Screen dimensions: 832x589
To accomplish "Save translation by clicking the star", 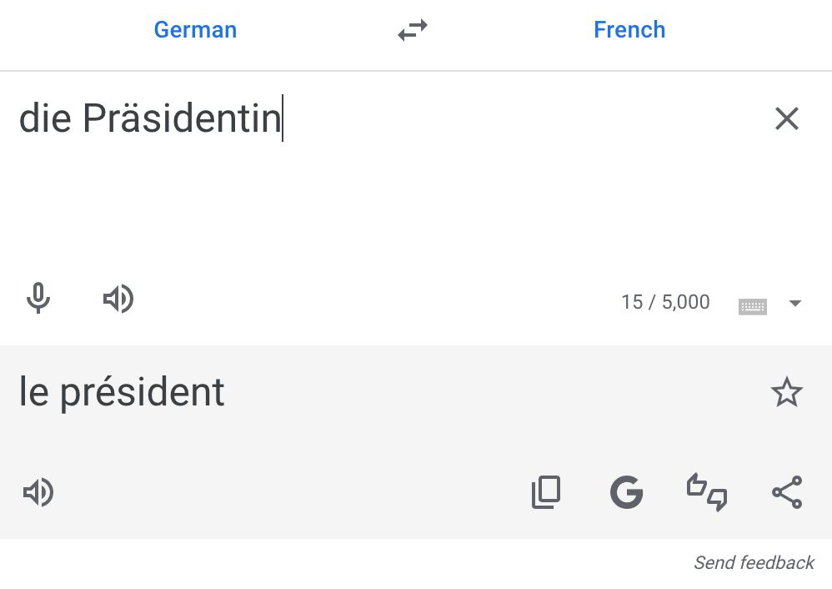I will pyautogui.click(x=787, y=392).
